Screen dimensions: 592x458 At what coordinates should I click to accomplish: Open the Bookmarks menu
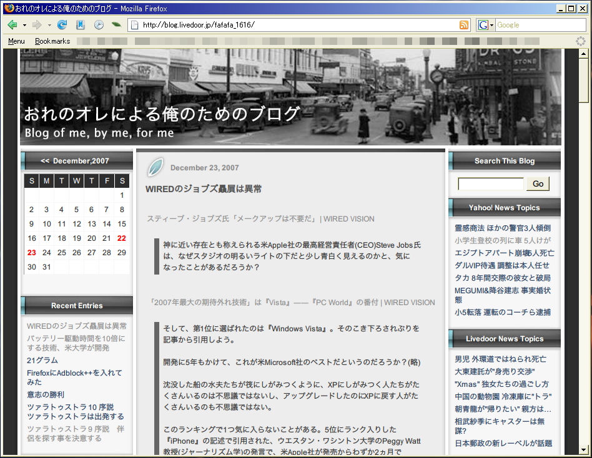(52, 41)
